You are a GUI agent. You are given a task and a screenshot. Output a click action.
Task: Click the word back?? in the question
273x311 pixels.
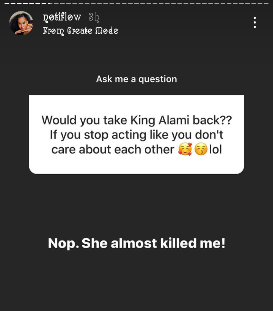click(212, 120)
